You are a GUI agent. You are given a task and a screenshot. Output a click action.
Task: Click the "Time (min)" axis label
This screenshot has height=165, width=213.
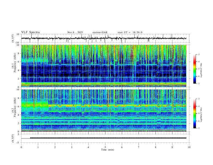(x=108, y=150)
